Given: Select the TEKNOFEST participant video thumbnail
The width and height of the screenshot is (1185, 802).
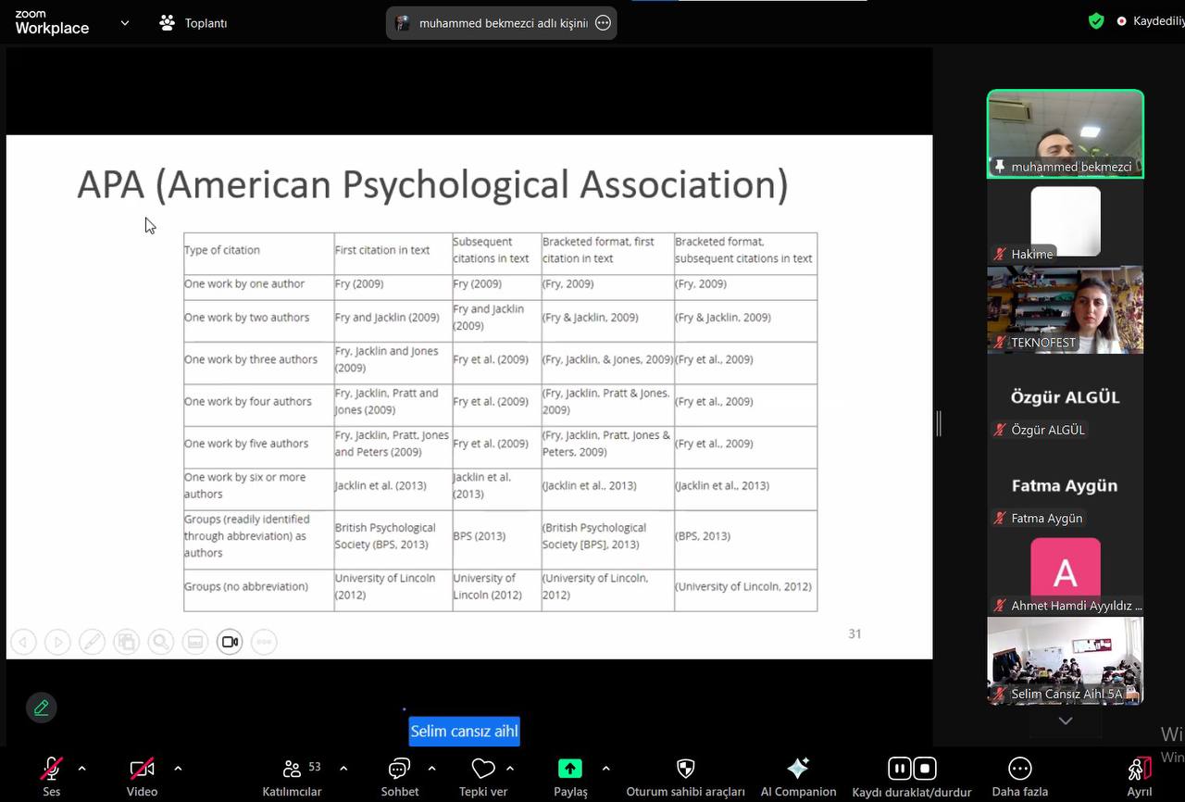Looking at the screenshot, I should point(1065,310).
